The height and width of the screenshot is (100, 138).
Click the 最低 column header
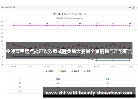point(108,79)
